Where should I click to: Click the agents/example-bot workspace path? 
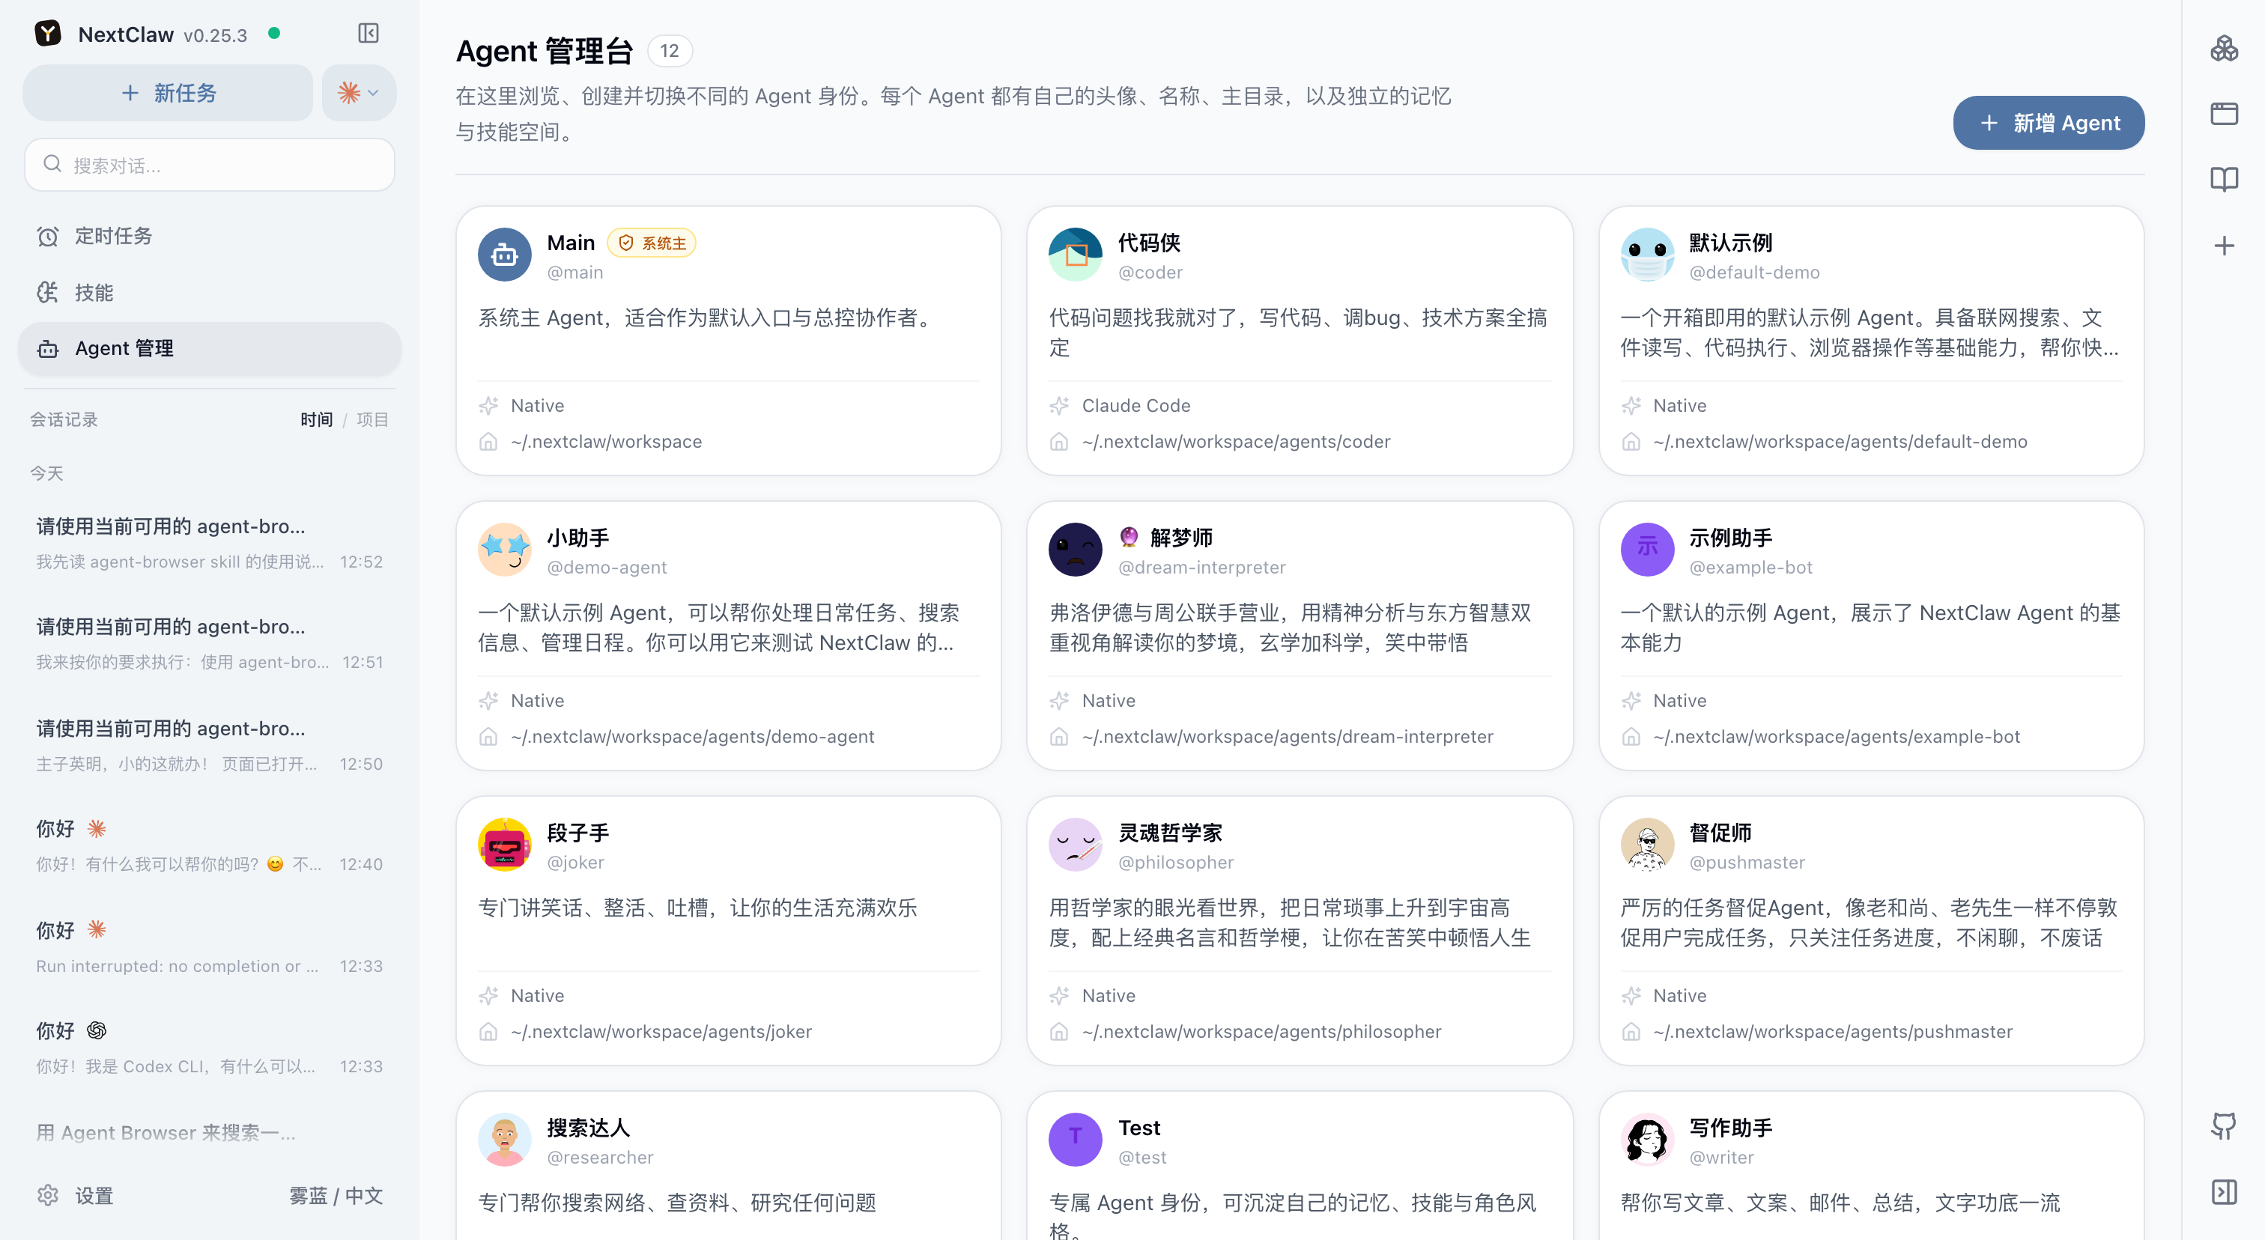1837,737
